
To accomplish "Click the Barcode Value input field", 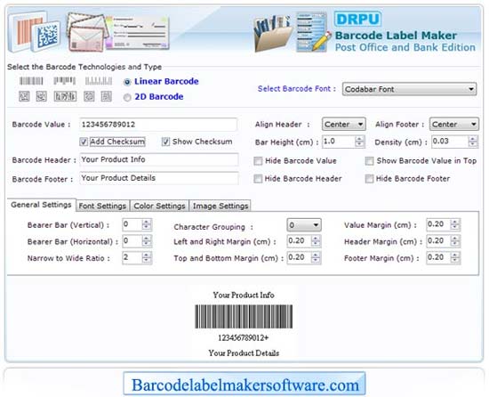I will coord(158,125).
